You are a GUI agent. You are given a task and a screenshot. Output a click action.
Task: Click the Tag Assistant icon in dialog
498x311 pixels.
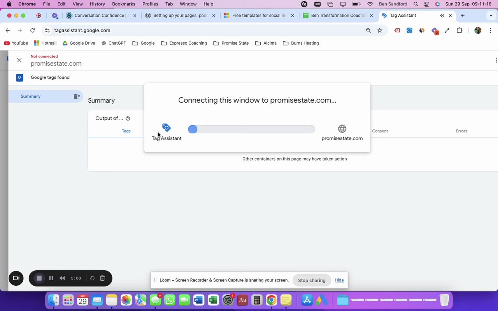point(166,128)
